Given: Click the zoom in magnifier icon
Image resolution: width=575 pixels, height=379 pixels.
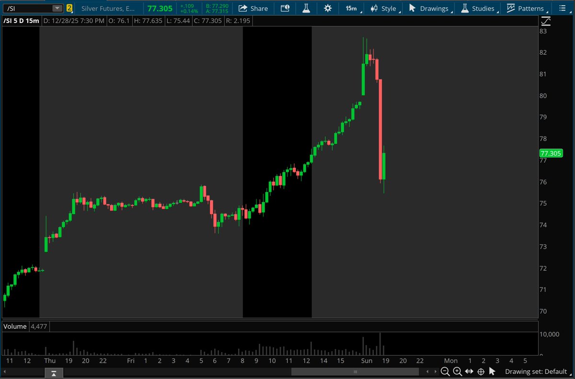Looking at the screenshot, I should point(457,371).
